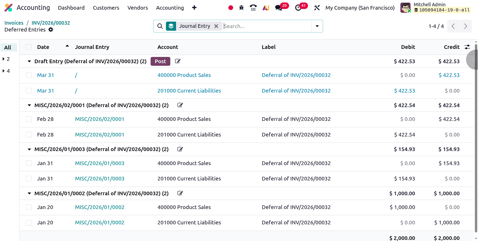478x241 pixels.
Task: Select the header select-all checkbox
Action: coord(29,47)
